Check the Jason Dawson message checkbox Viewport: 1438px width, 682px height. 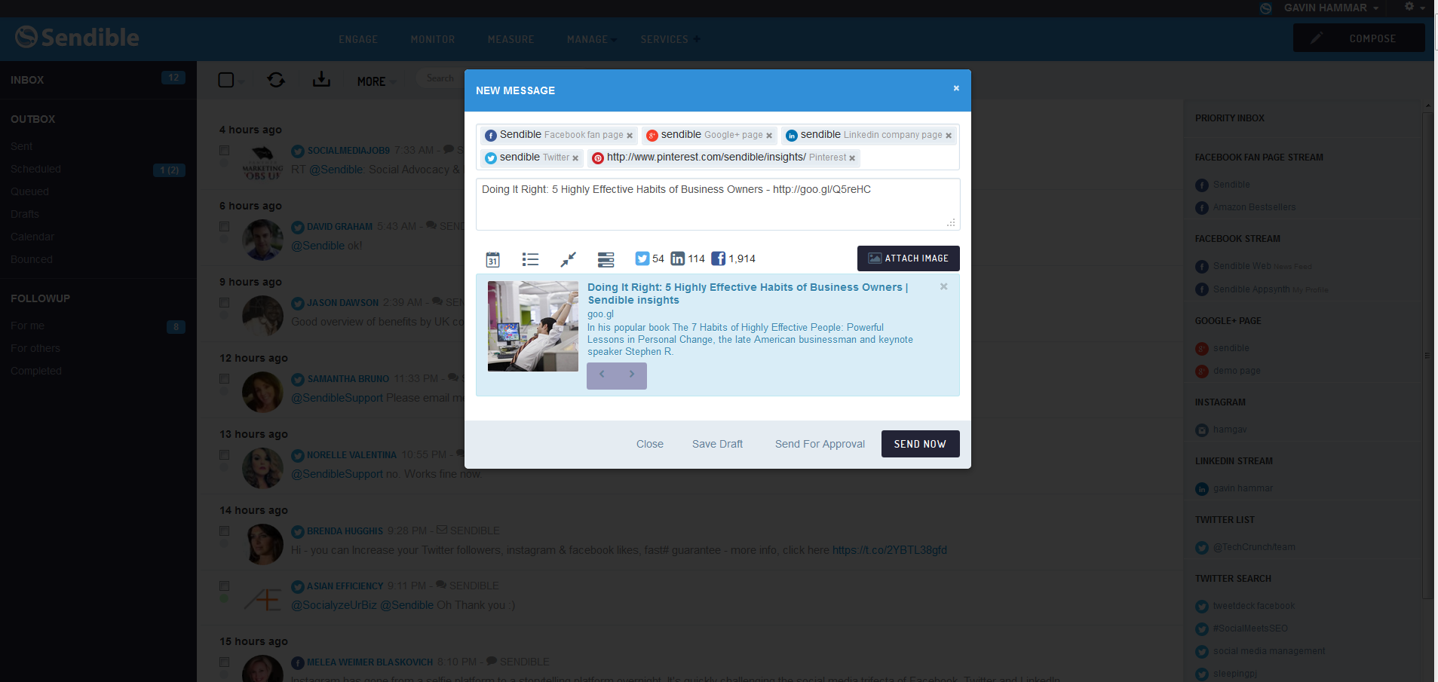pyautogui.click(x=224, y=302)
